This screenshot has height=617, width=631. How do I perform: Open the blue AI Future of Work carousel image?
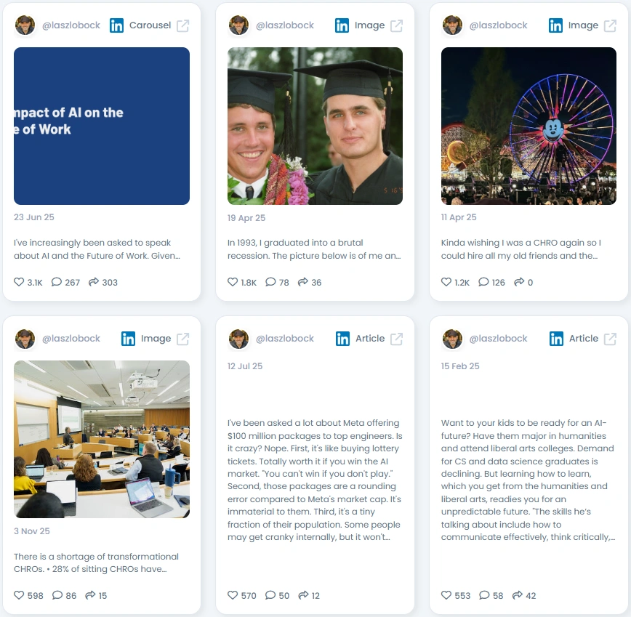pos(102,126)
